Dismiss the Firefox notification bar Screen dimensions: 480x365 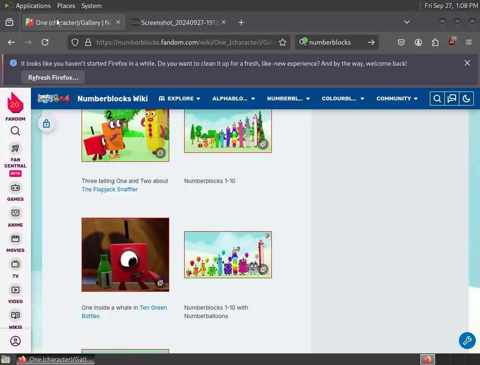(x=467, y=63)
